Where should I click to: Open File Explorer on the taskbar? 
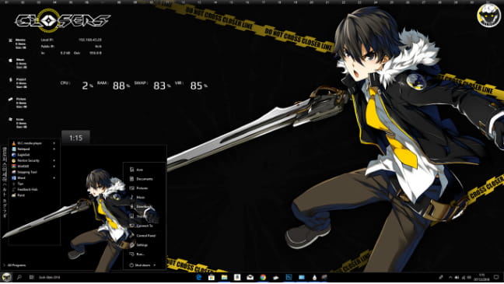(224, 277)
